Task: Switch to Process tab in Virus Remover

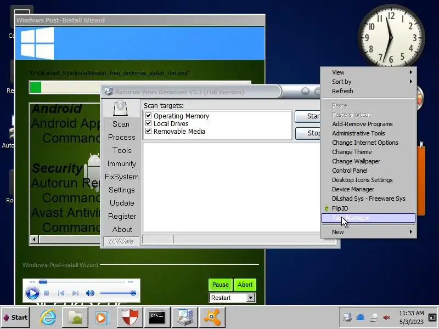Action: pyautogui.click(x=121, y=138)
